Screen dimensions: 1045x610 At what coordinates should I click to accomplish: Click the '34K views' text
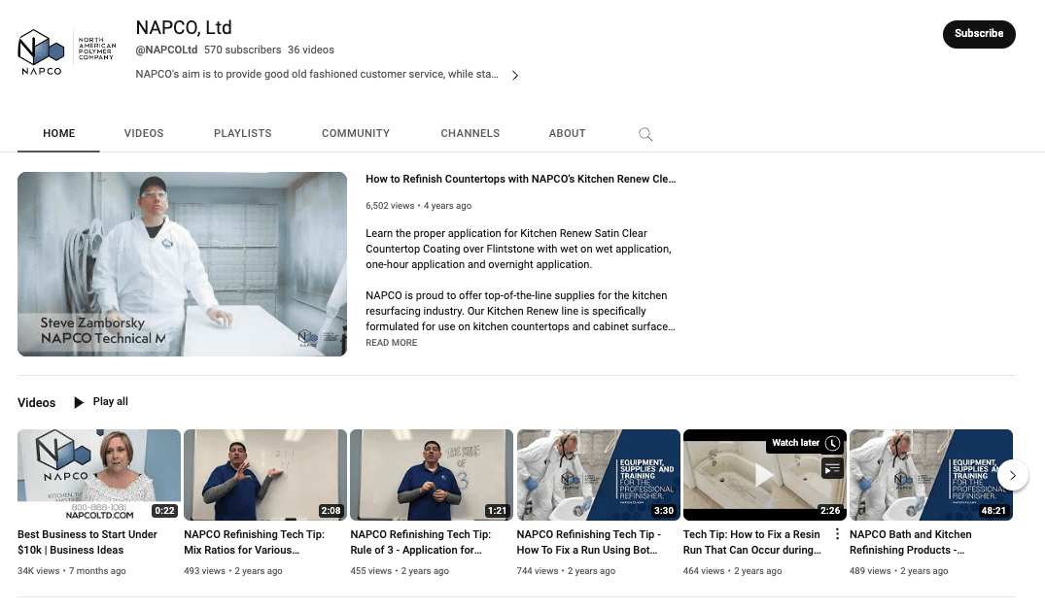click(39, 571)
